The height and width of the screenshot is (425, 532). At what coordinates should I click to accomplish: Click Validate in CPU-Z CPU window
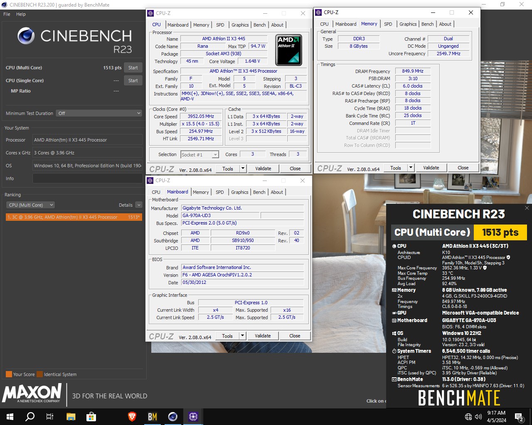(x=263, y=169)
